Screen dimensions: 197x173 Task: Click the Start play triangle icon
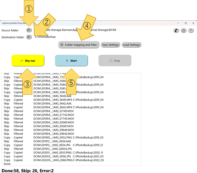tap(67, 61)
